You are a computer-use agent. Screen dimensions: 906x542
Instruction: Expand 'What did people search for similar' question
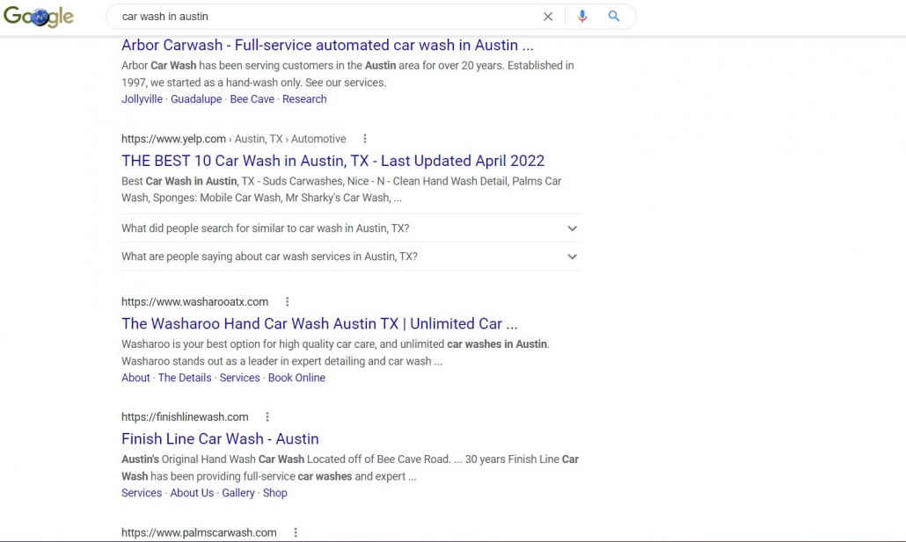click(x=351, y=228)
